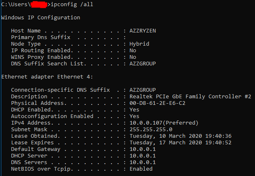This screenshot has width=255, height=176.
Task: Click the Ethernet adapter Ethernet 4 heading
Action: (47, 77)
